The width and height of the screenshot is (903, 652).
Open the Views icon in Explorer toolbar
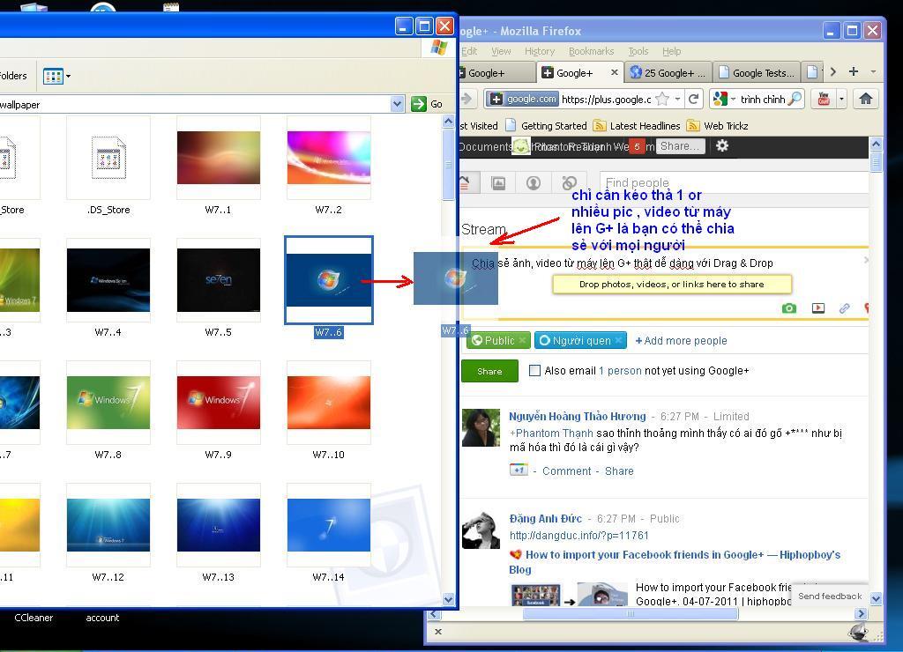coord(53,76)
